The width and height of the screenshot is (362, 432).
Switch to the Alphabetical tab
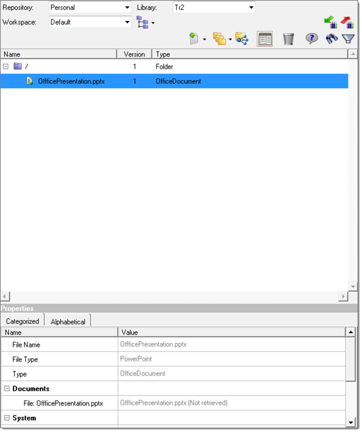coord(67,322)
